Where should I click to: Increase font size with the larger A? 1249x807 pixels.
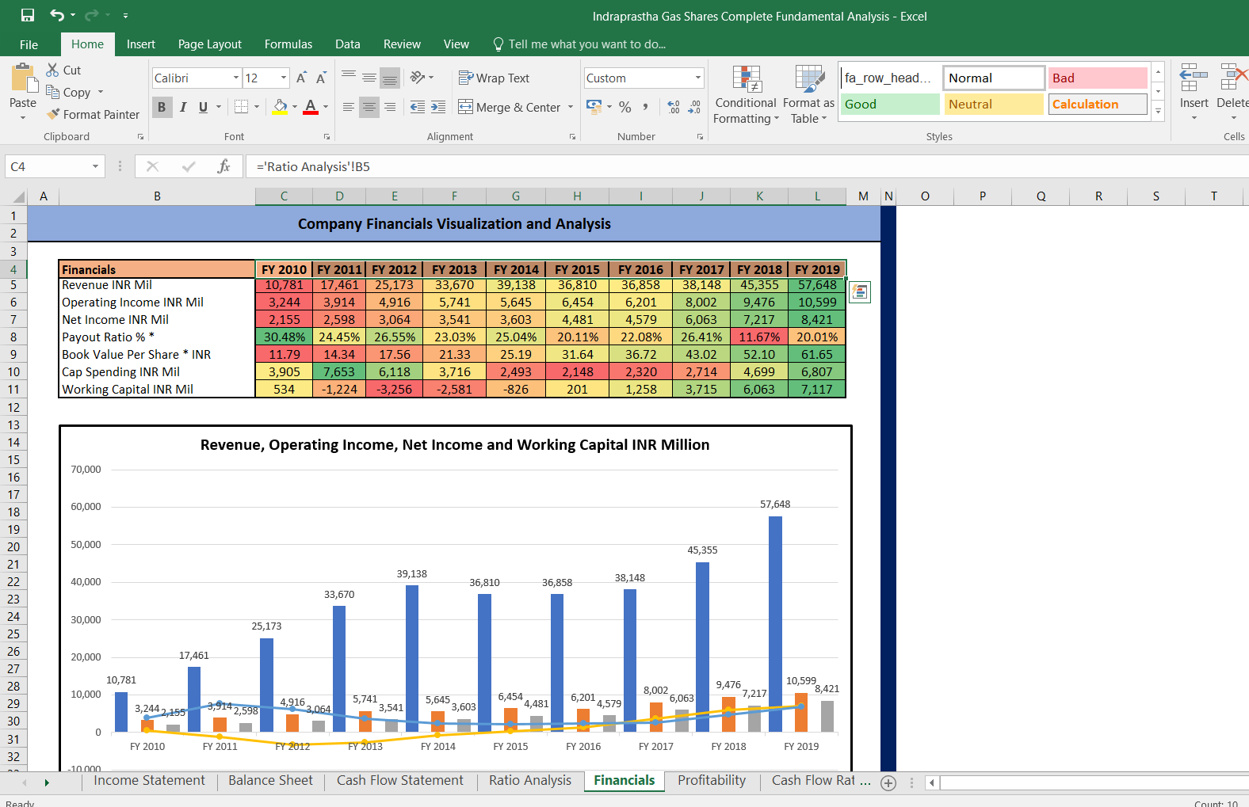(x=301, y=78)
